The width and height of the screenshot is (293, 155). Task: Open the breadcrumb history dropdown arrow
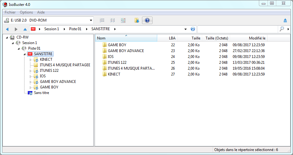coord(185,29)
